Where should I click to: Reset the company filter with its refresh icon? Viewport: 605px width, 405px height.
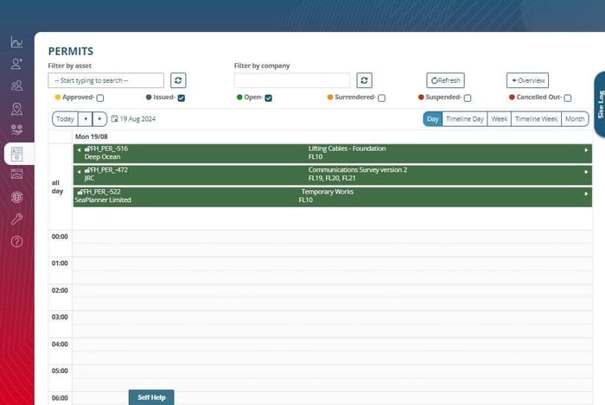(364, 80)
